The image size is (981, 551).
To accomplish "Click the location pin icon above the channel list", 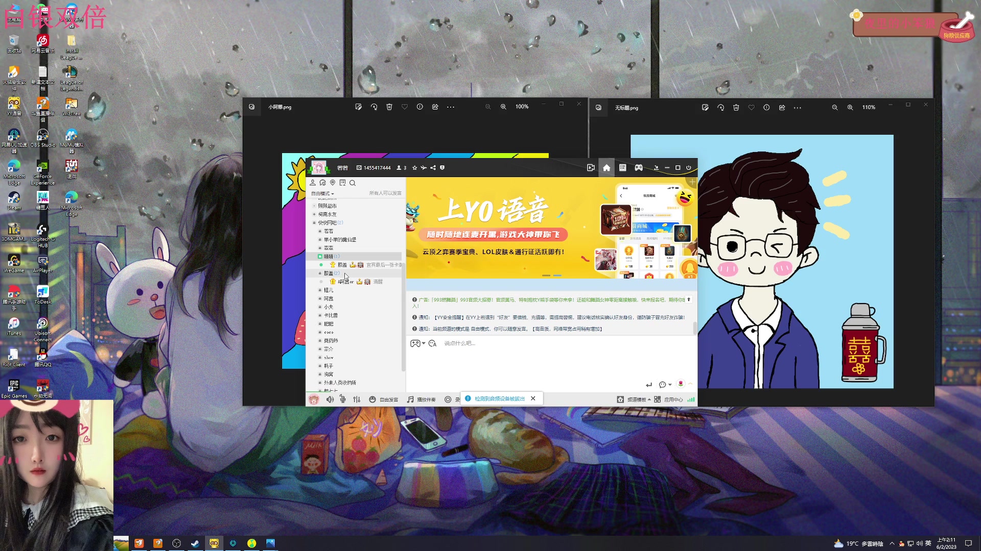I will pos(333,183).
